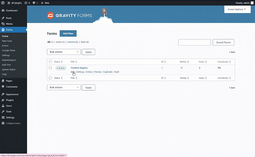255x157 pixels.
Task: Click the entries count 16 cell
Action: [x=182, y=68]
